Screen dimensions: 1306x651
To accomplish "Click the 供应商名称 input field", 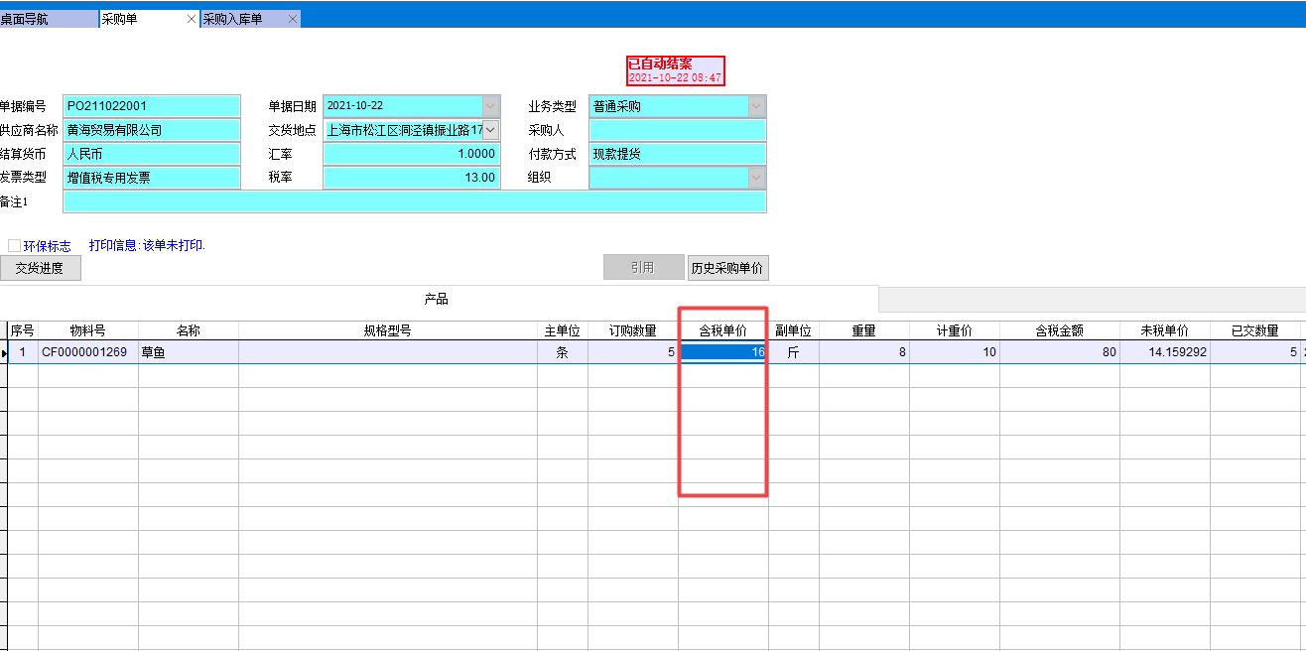I will tap(151, 130).
